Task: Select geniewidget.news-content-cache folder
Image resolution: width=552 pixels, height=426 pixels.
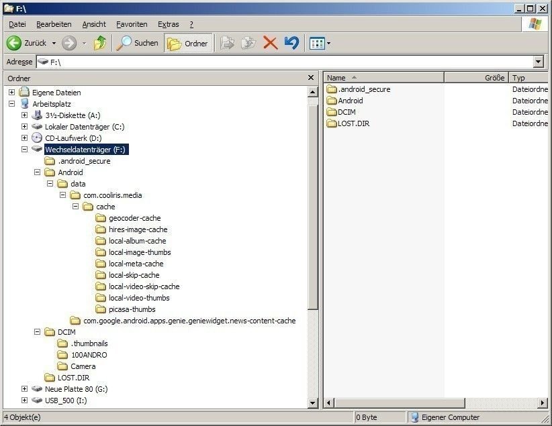Action: click(x=183, y=321)
